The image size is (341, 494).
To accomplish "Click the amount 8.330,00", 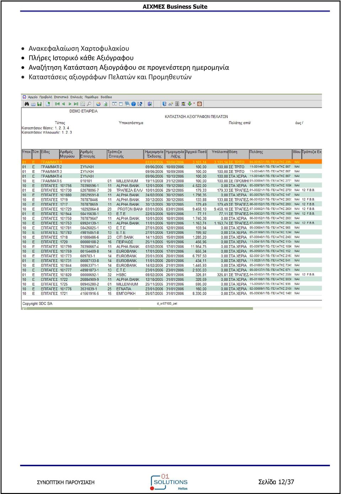I will [x=199, y=294].
